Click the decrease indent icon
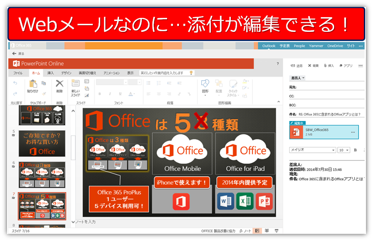This screenshot has height=241, width=373. [169, 83]
